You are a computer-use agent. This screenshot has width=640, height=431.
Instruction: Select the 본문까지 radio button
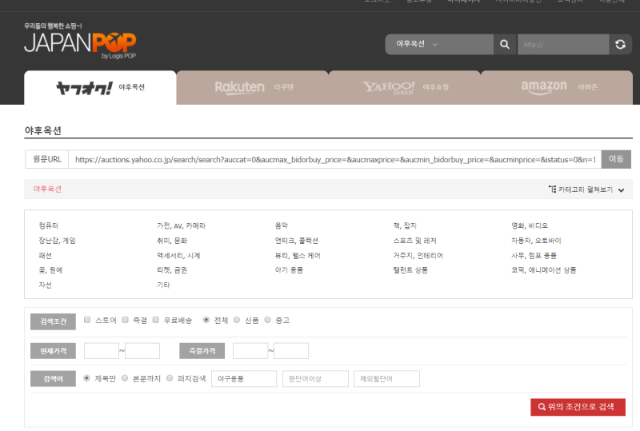[125, 378]
